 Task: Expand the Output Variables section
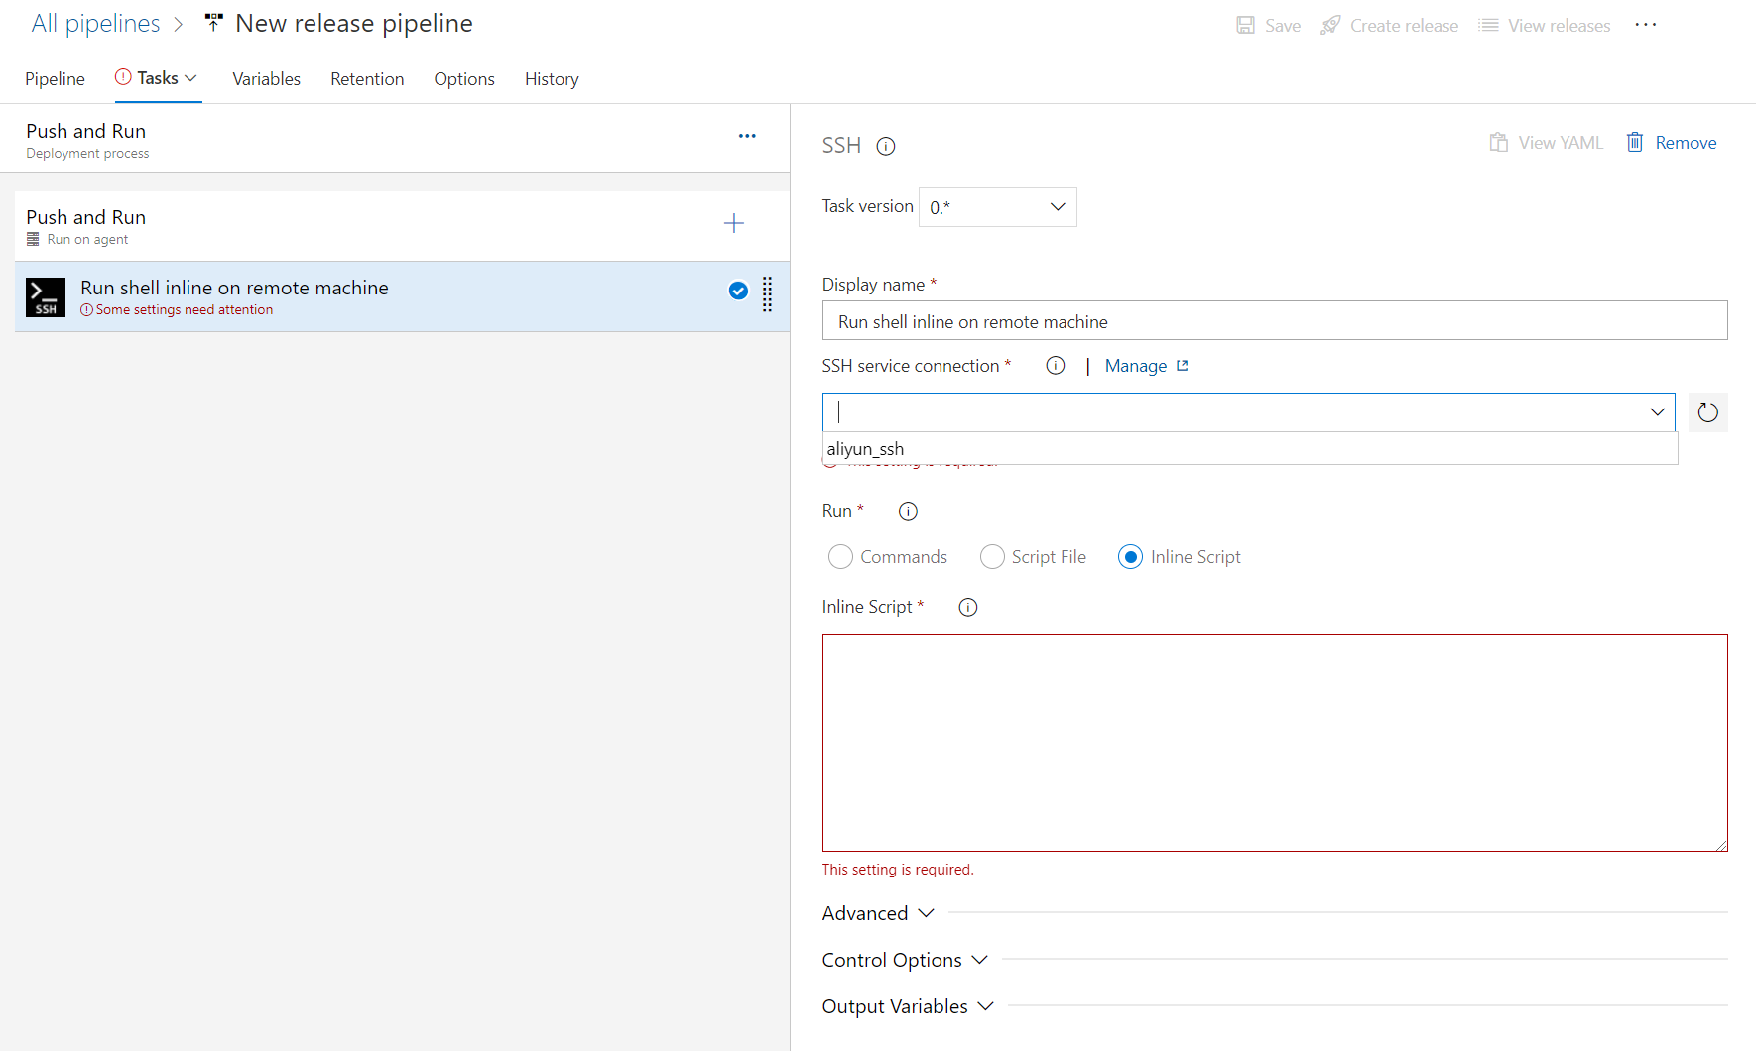coord(907,1005)
